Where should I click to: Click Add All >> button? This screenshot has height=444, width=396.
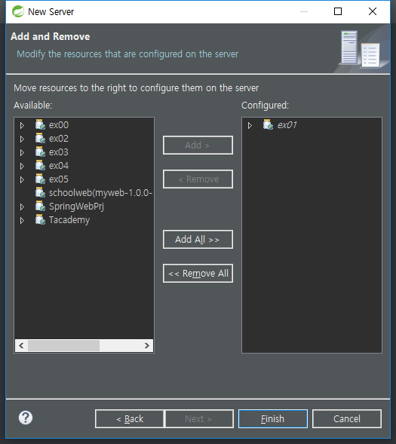pos(198,240)
